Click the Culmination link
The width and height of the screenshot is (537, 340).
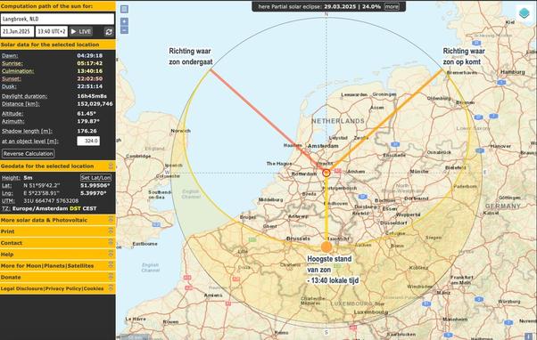[x=18, y=71]
